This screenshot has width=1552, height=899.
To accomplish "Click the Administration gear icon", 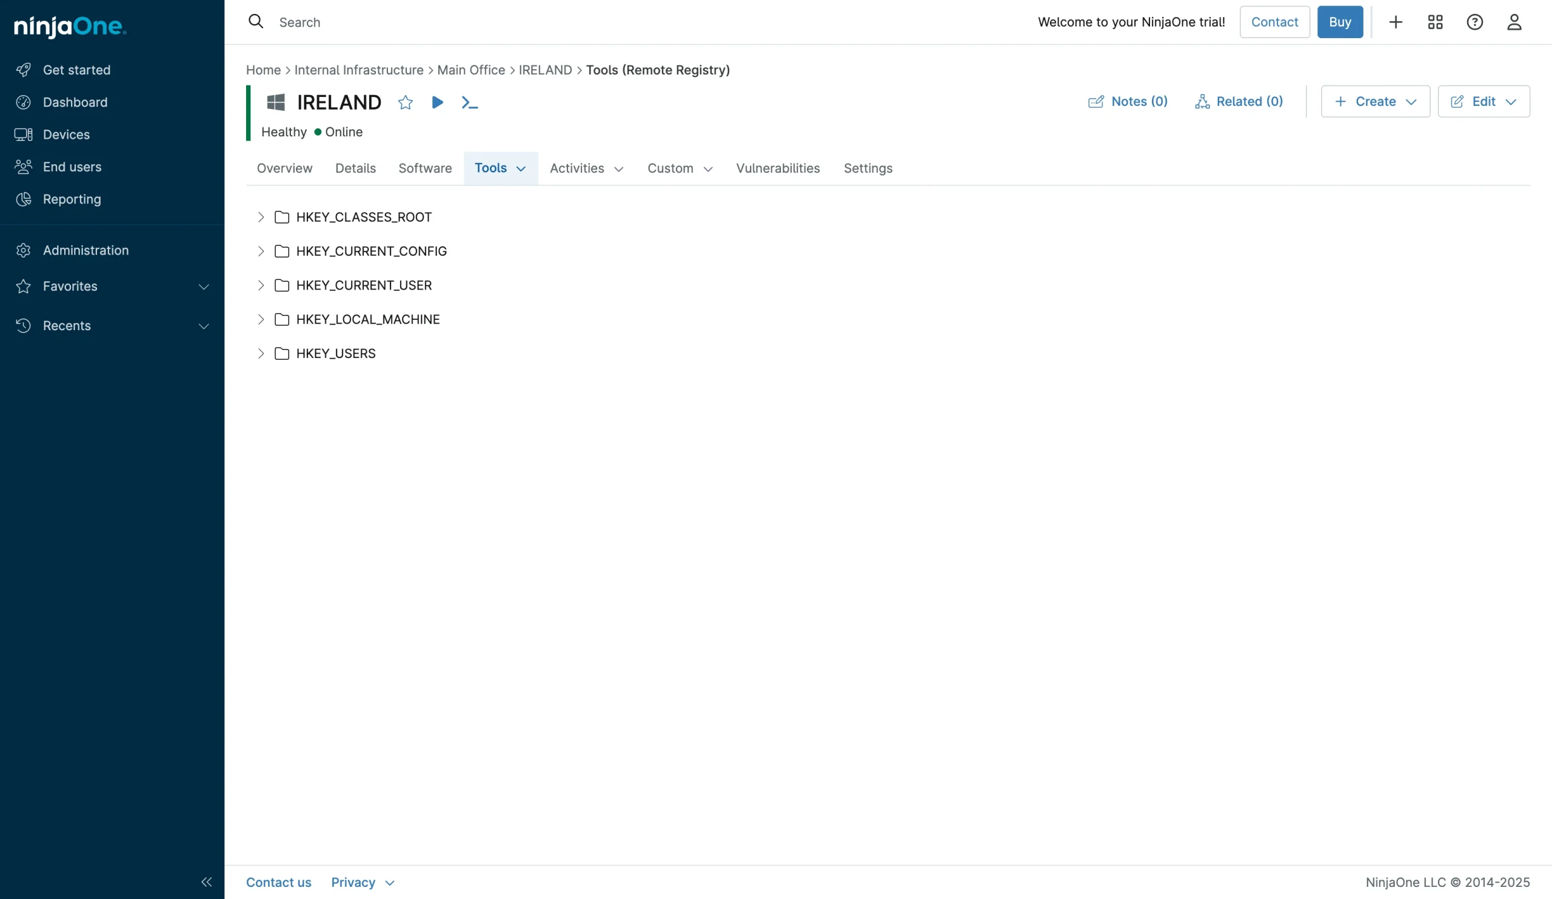I will tap(24, 250).
